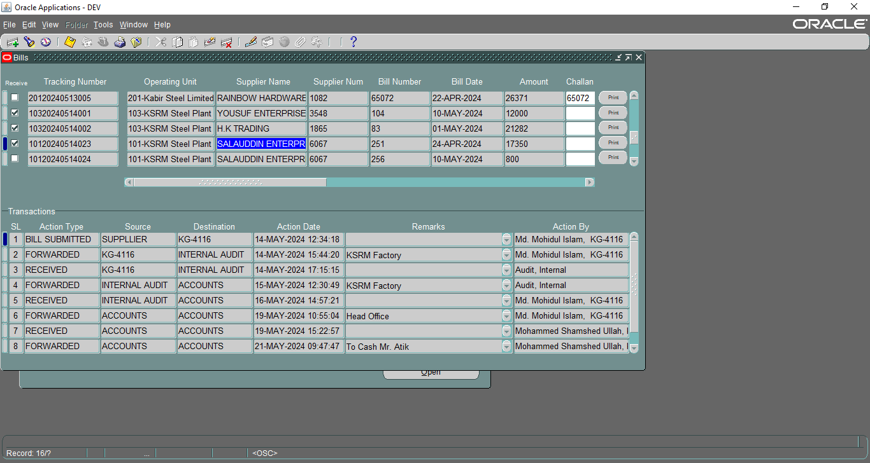Click Print button for H.K TRADING bill

613,128
